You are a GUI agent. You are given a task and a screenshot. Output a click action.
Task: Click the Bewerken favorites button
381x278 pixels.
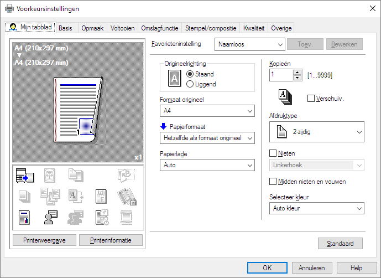[345, 44]
